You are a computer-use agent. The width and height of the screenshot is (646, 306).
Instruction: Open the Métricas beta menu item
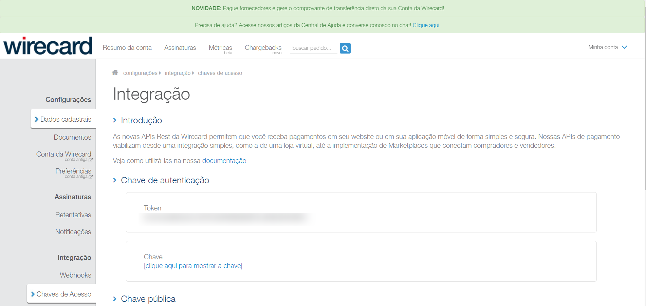(x=221, y=49)
